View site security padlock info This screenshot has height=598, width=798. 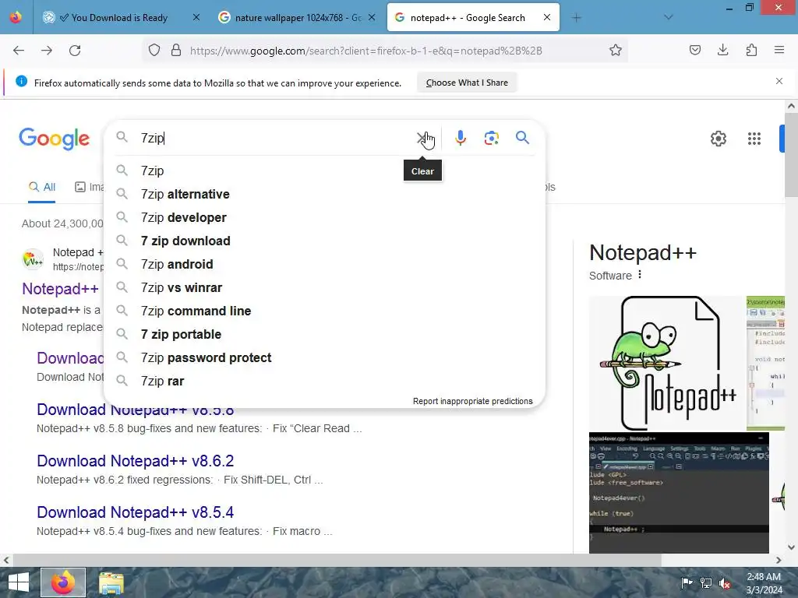click(x=176, y=50)
